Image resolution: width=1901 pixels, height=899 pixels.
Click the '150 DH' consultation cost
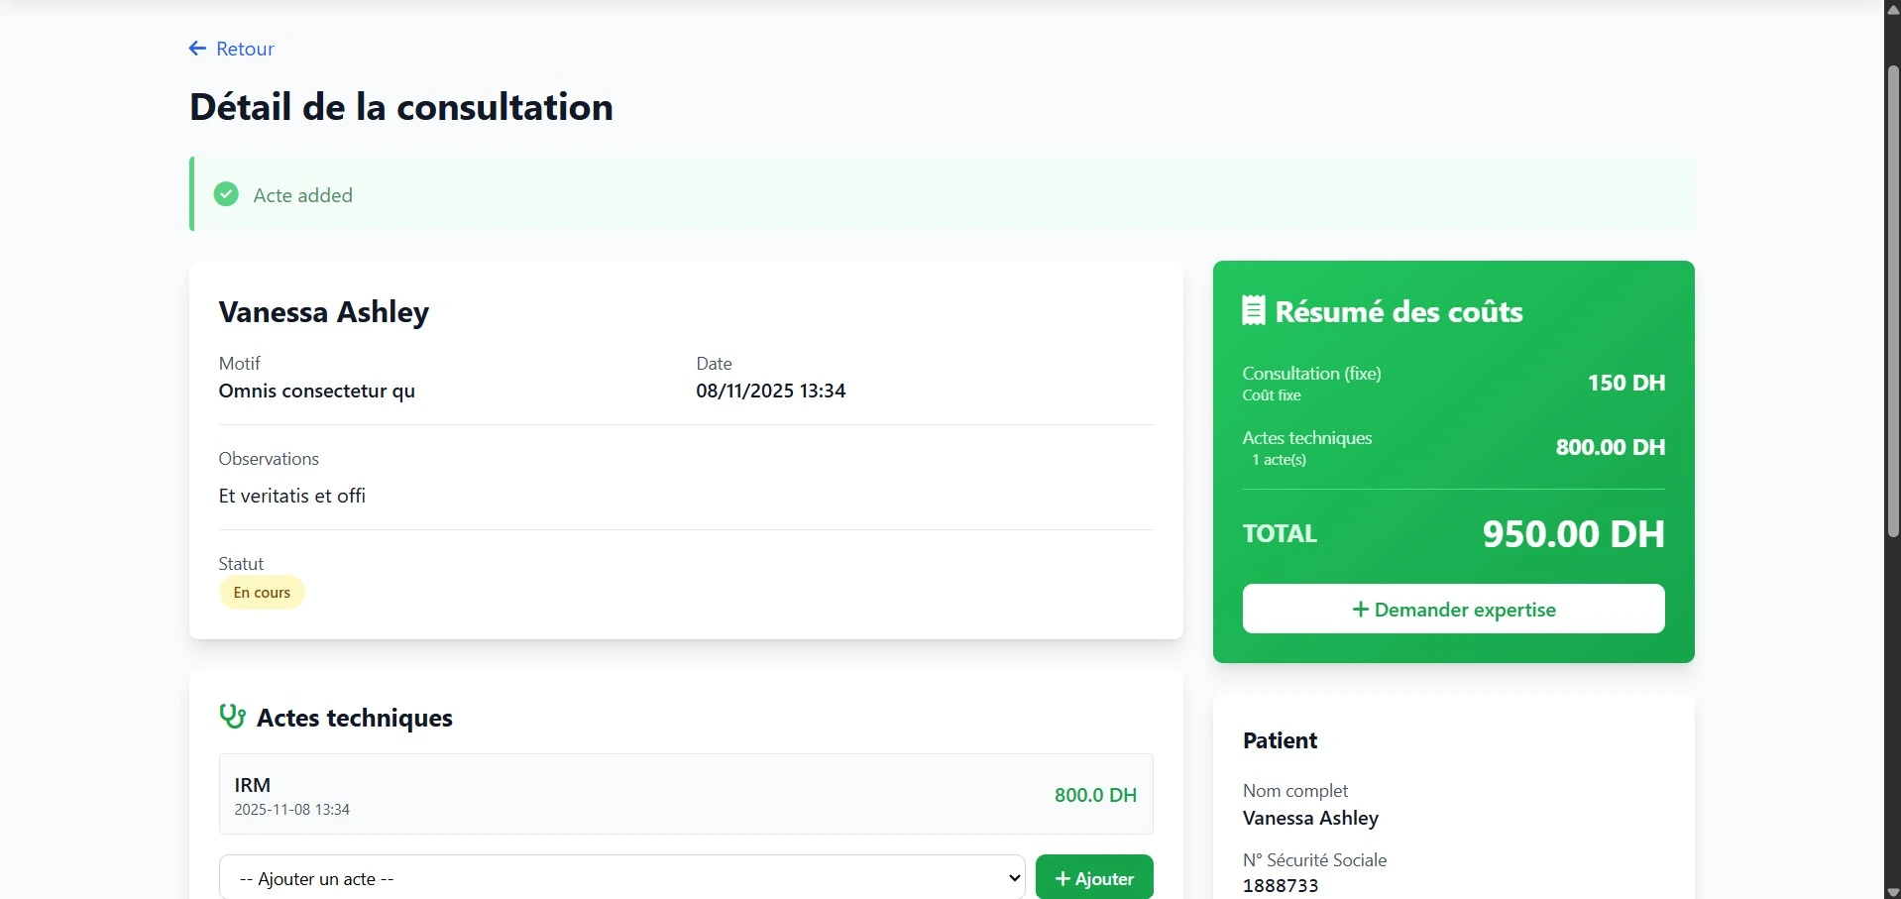tap(1626, 383)
